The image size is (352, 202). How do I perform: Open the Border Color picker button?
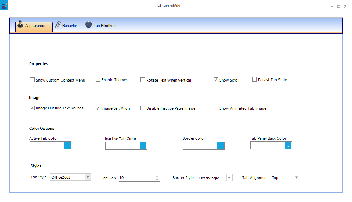(x=221, y=146)
